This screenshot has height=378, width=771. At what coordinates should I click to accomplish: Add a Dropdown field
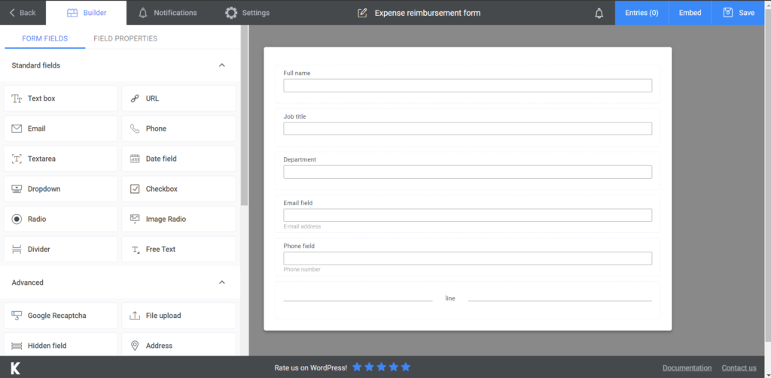[60, 189]
